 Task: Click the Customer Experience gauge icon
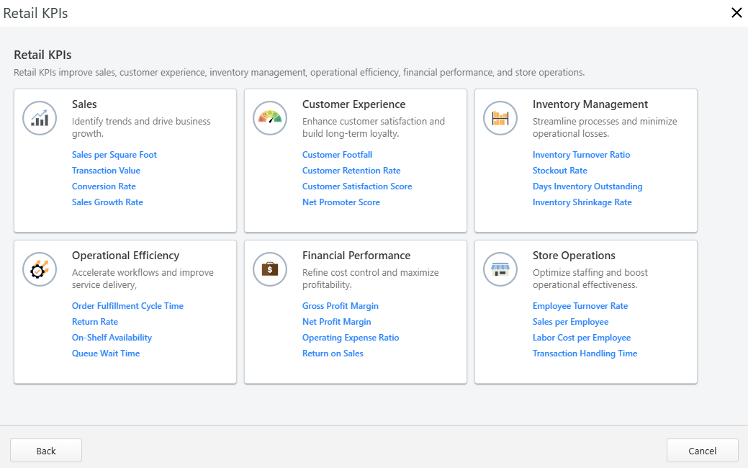(x=270, y=118)
